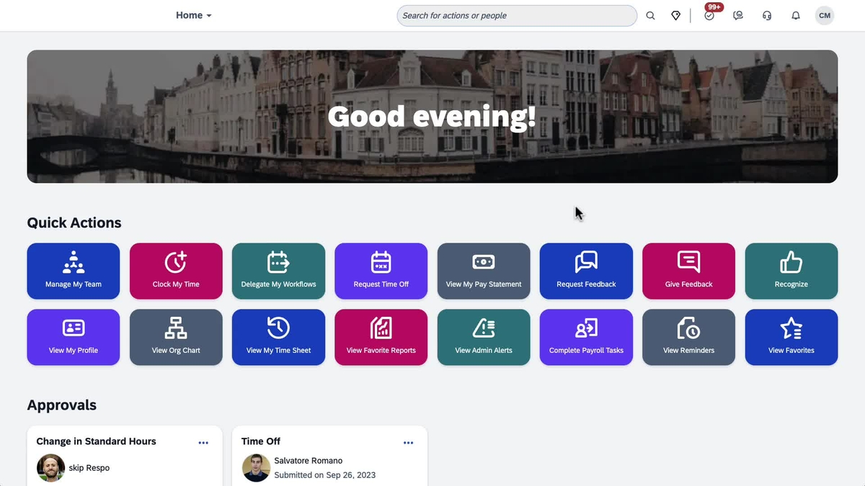This screenshot has height=486, width=865.
Task: Click the diamond rewards icon in the header
Action: coord(675,15)
